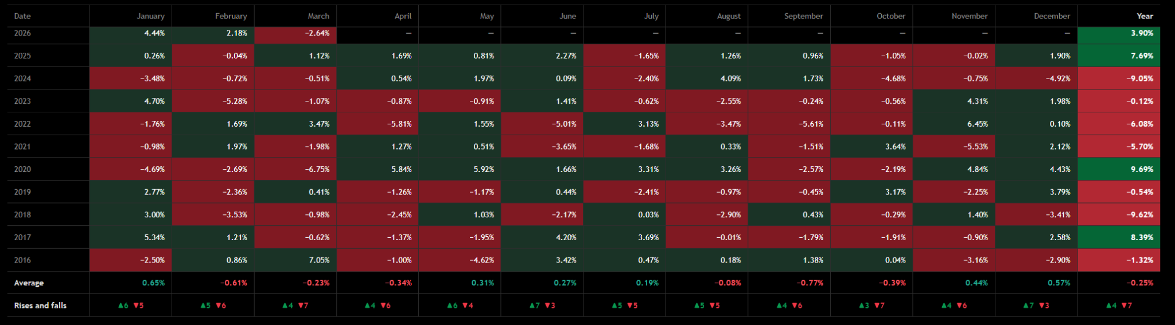Select April 2022 cell −5.81%
Screen dimensions: 1175x325
378,124
